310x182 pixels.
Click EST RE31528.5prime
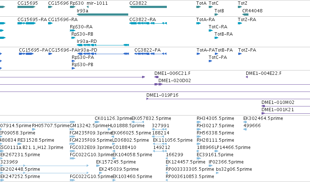[x=36, y=140]
